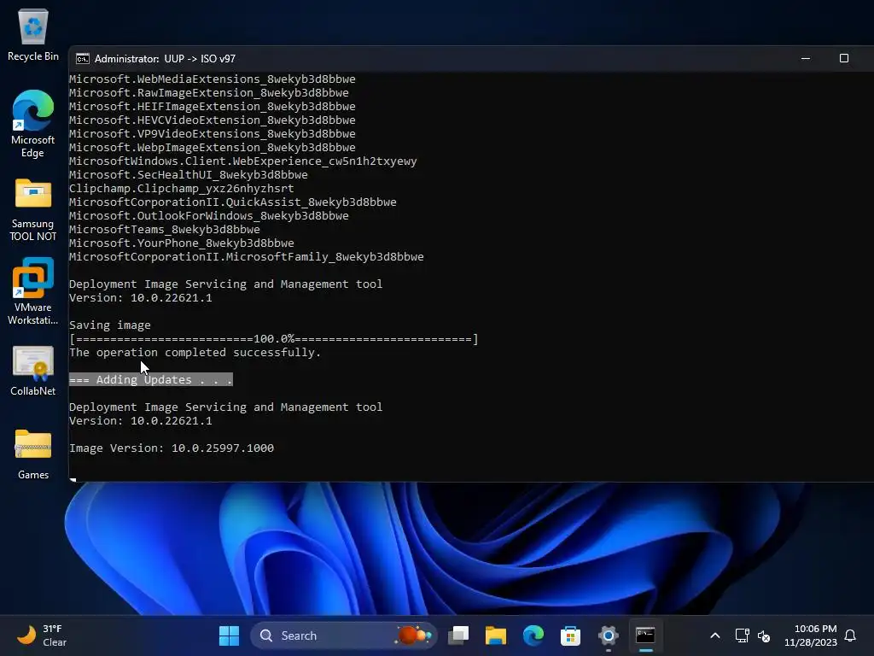The image size is (874, 656).
Task: Click the 'Saving image' text line
Action: point(110,325)
